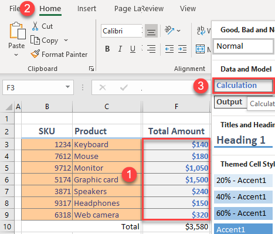This screenshot has width=275, height=234.
Task: Click the F3 Name Box field
Action: click(33, 87)
